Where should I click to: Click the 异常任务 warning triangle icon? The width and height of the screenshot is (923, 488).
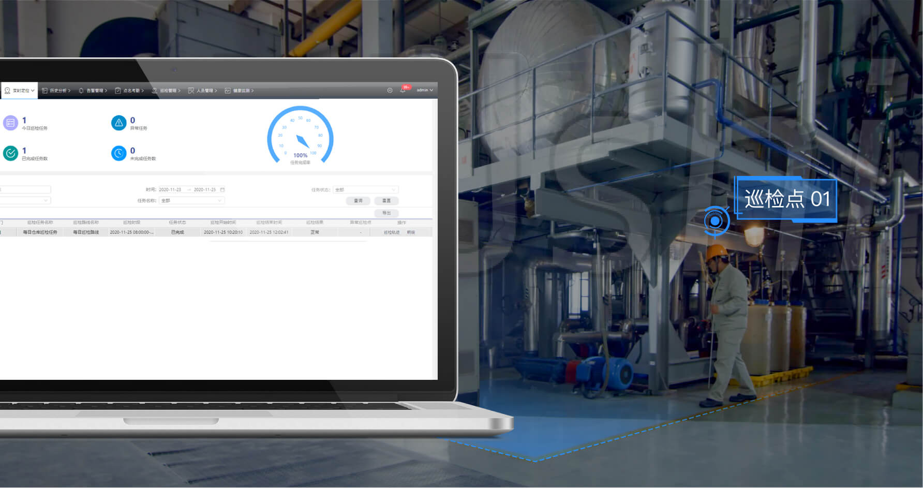(118, 123)
